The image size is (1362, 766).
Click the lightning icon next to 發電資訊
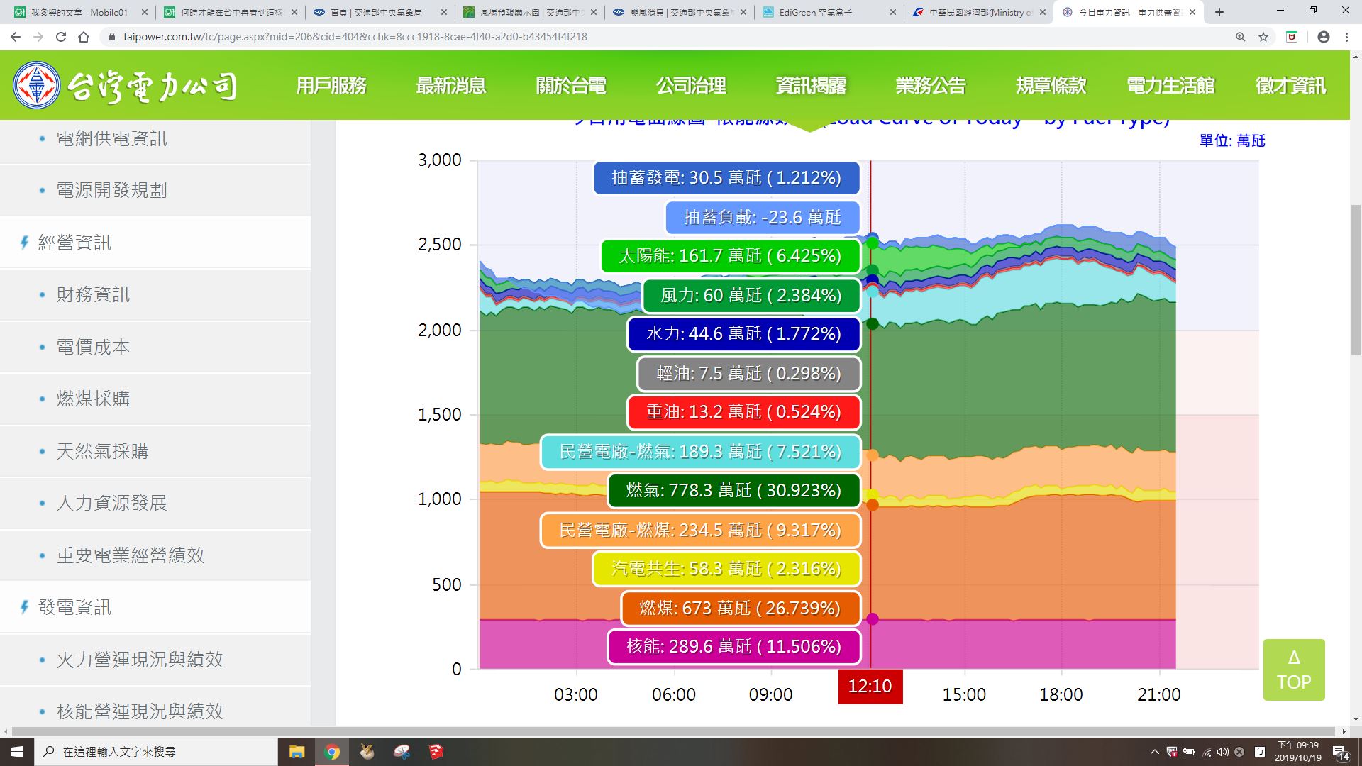click(x=25, y=607)
